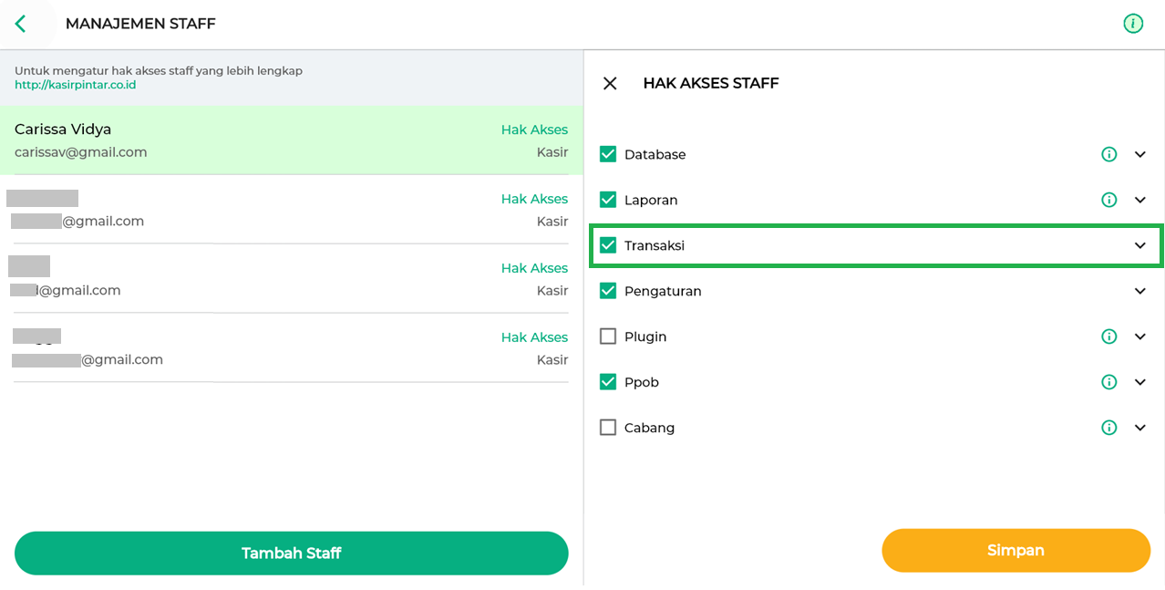Expand the Laporan access section
Screen dimensions: 1165x590
(1139, 201)
